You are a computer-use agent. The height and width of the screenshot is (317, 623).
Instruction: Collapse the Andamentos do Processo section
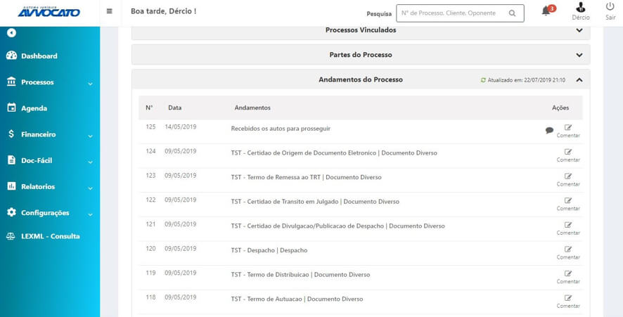[579, 80]
